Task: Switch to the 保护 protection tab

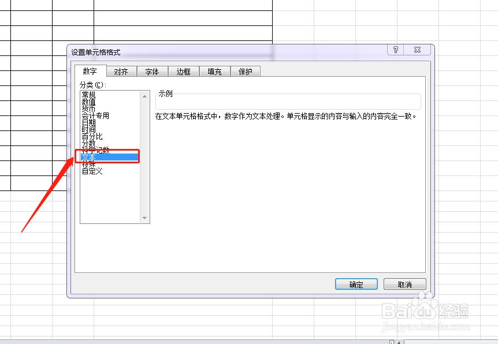Action: point(244,72)
